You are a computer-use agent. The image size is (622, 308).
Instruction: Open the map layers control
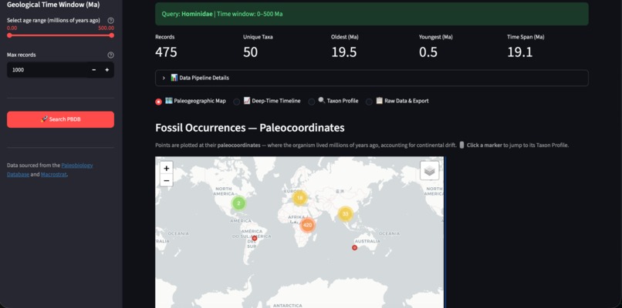tap(430, 171)
